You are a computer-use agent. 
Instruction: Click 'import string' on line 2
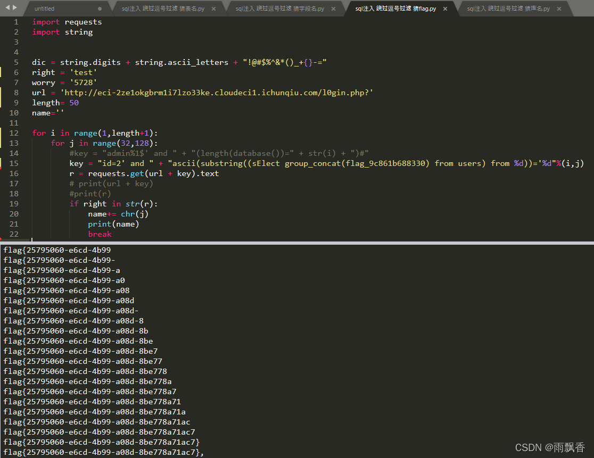(62, 32)
